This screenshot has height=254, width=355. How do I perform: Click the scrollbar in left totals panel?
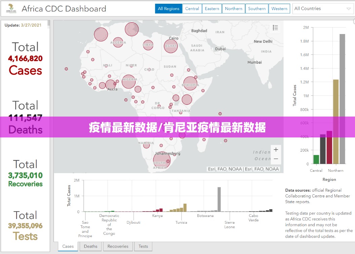coord(49,23)
